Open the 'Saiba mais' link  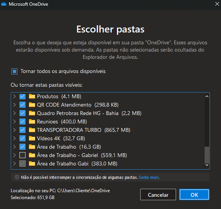click(149, 177)
